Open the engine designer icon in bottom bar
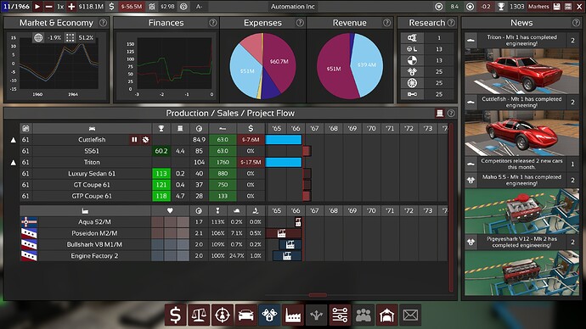The image size is (586, 329). (269, 315)
